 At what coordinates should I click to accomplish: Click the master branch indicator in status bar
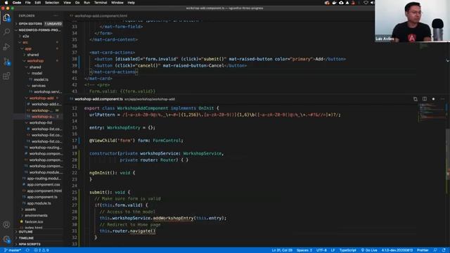pyautogui.click(x=13, y=250)
